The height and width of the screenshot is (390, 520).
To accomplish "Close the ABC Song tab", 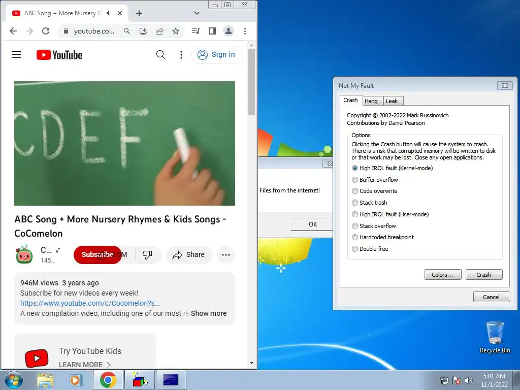I will [120, 13].
